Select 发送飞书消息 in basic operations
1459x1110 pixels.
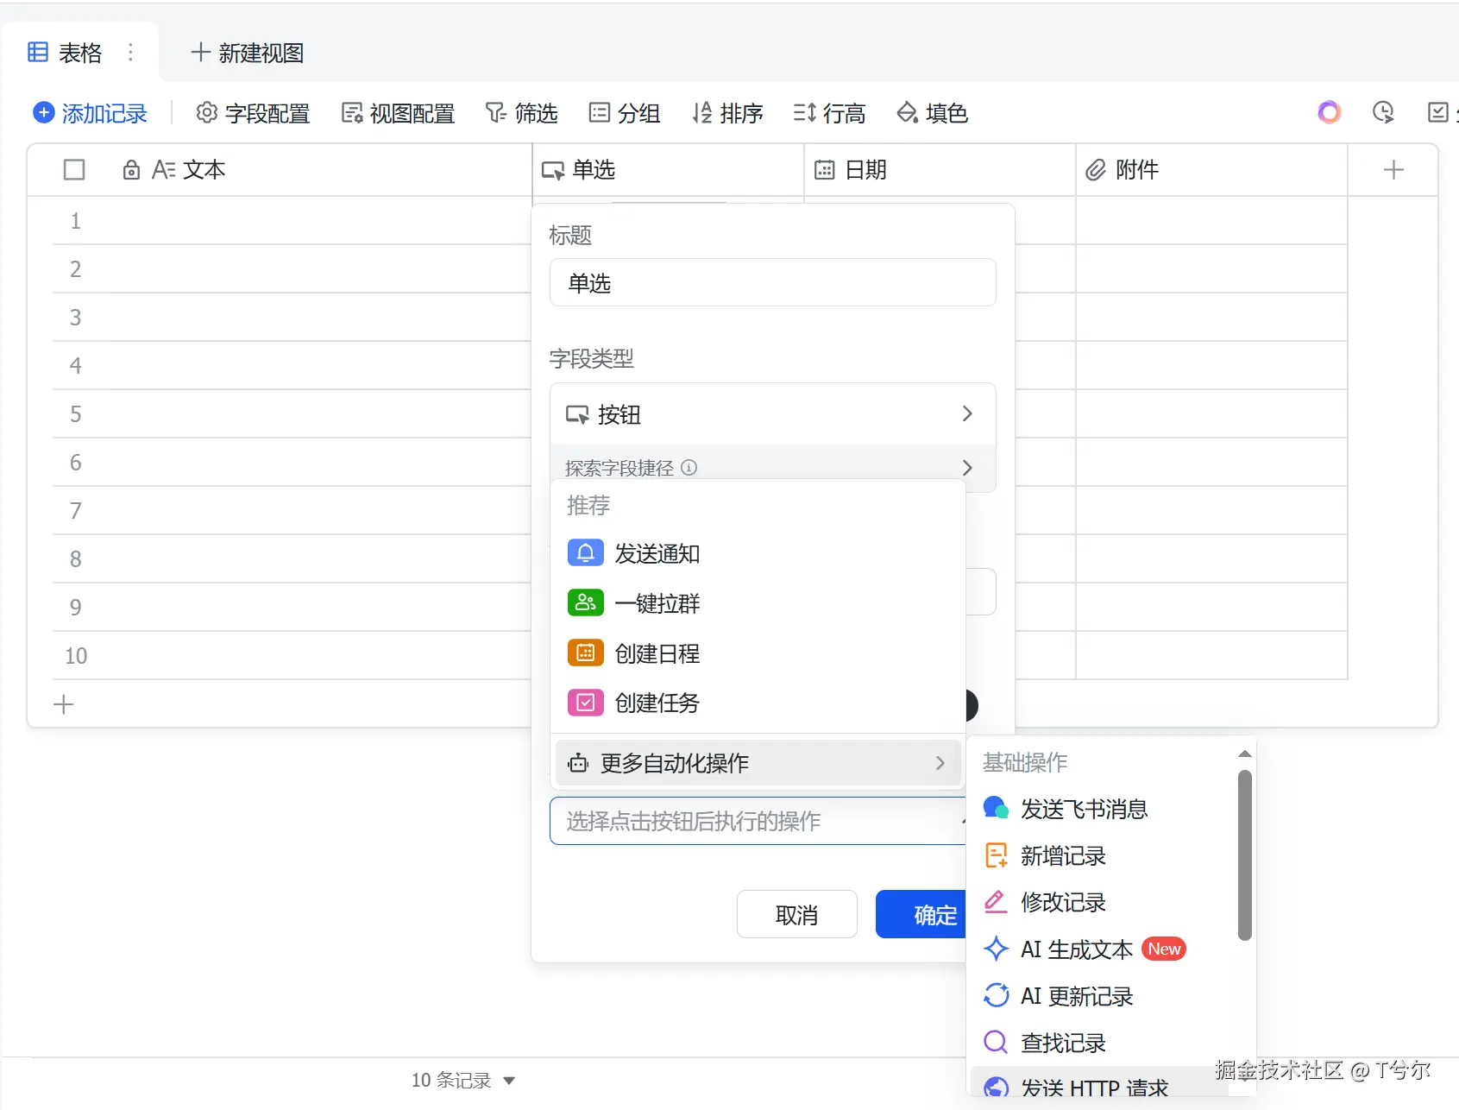click(x=1101, y=809)
